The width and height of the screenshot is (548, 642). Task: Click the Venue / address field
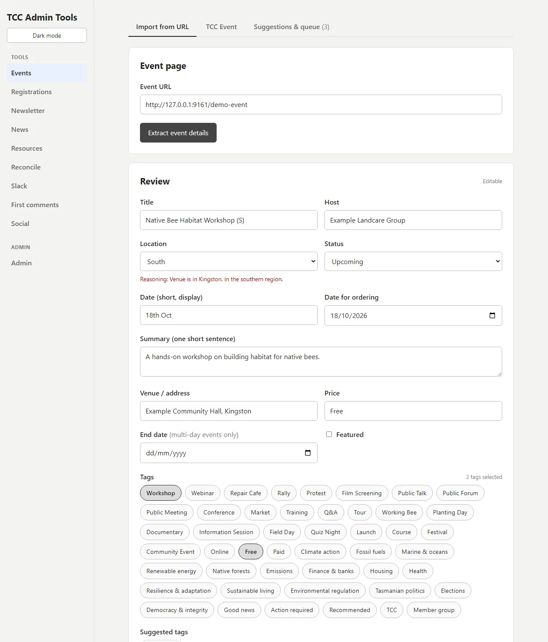coord(229,411)
